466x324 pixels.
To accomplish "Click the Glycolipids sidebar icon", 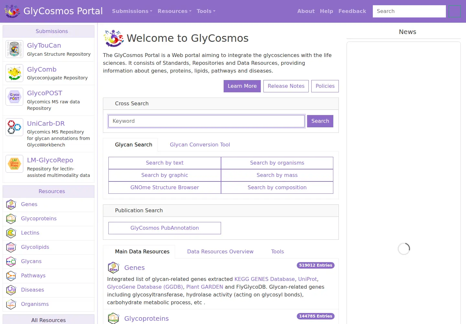I will click(11, 247).
